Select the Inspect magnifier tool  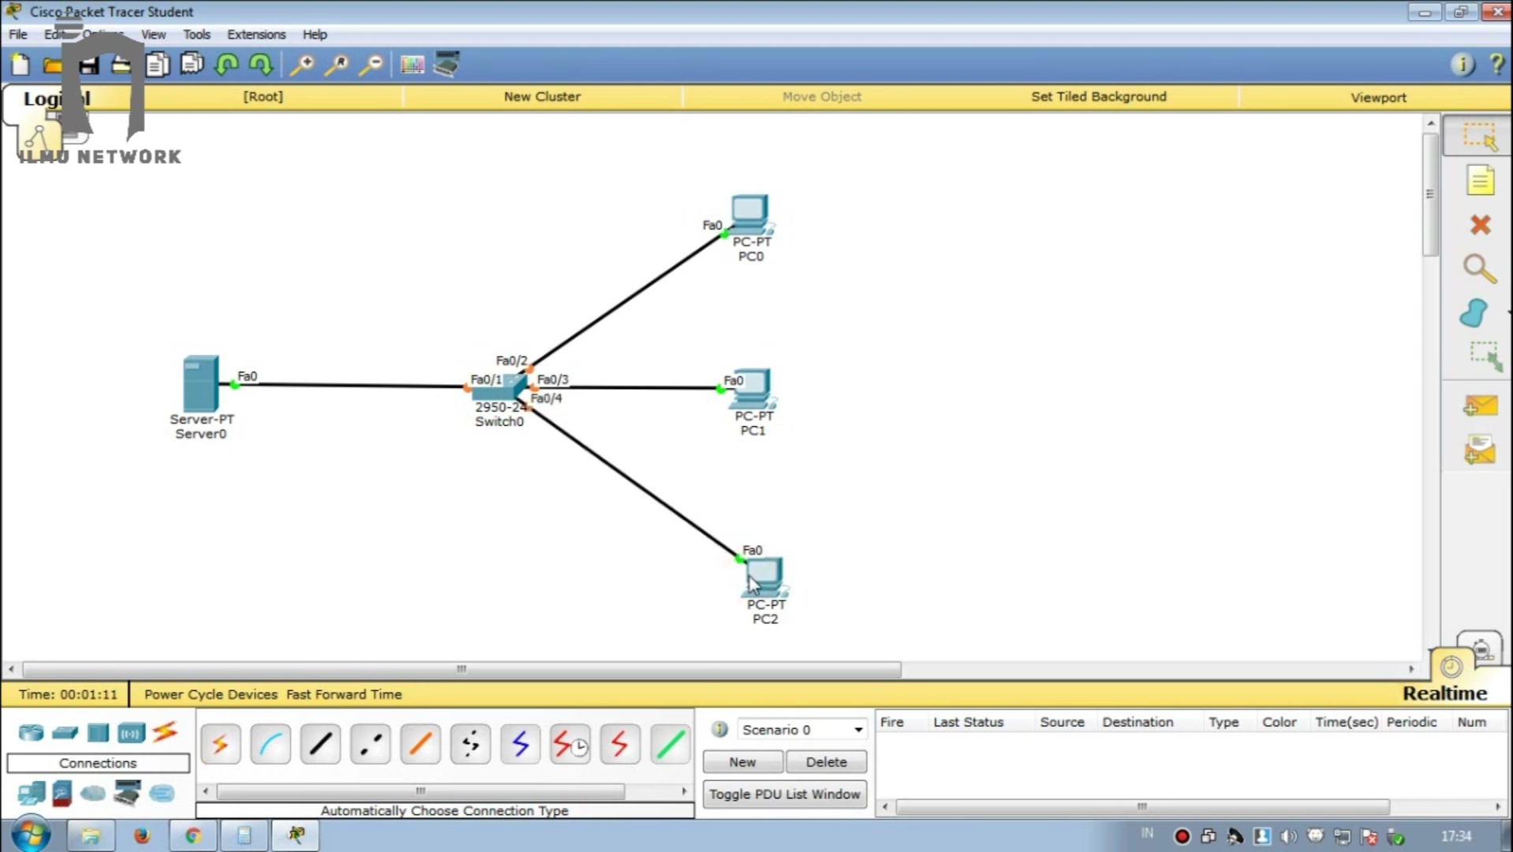[1480, 269]
